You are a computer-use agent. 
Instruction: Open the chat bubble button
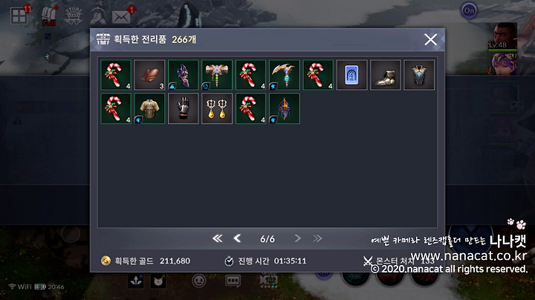tap(233, 281)
